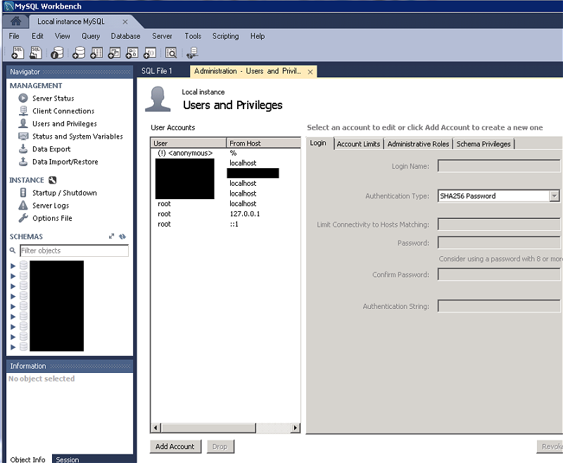Click the Limit Connectivity to Hosts Matching field
Viewport: 563px width, 463px height.
[x=499, y=224]
